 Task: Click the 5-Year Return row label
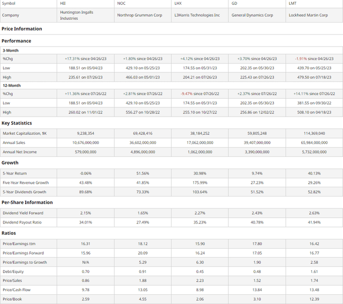pyautogui.click(x=14, y=173)
